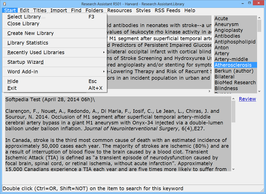Select keyword Artery in list

tap(236, 53)
